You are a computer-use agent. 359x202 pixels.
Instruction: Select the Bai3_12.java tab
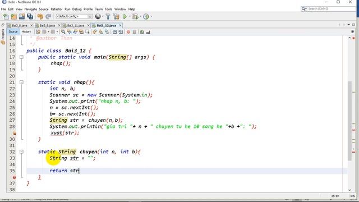pos(106,25)
